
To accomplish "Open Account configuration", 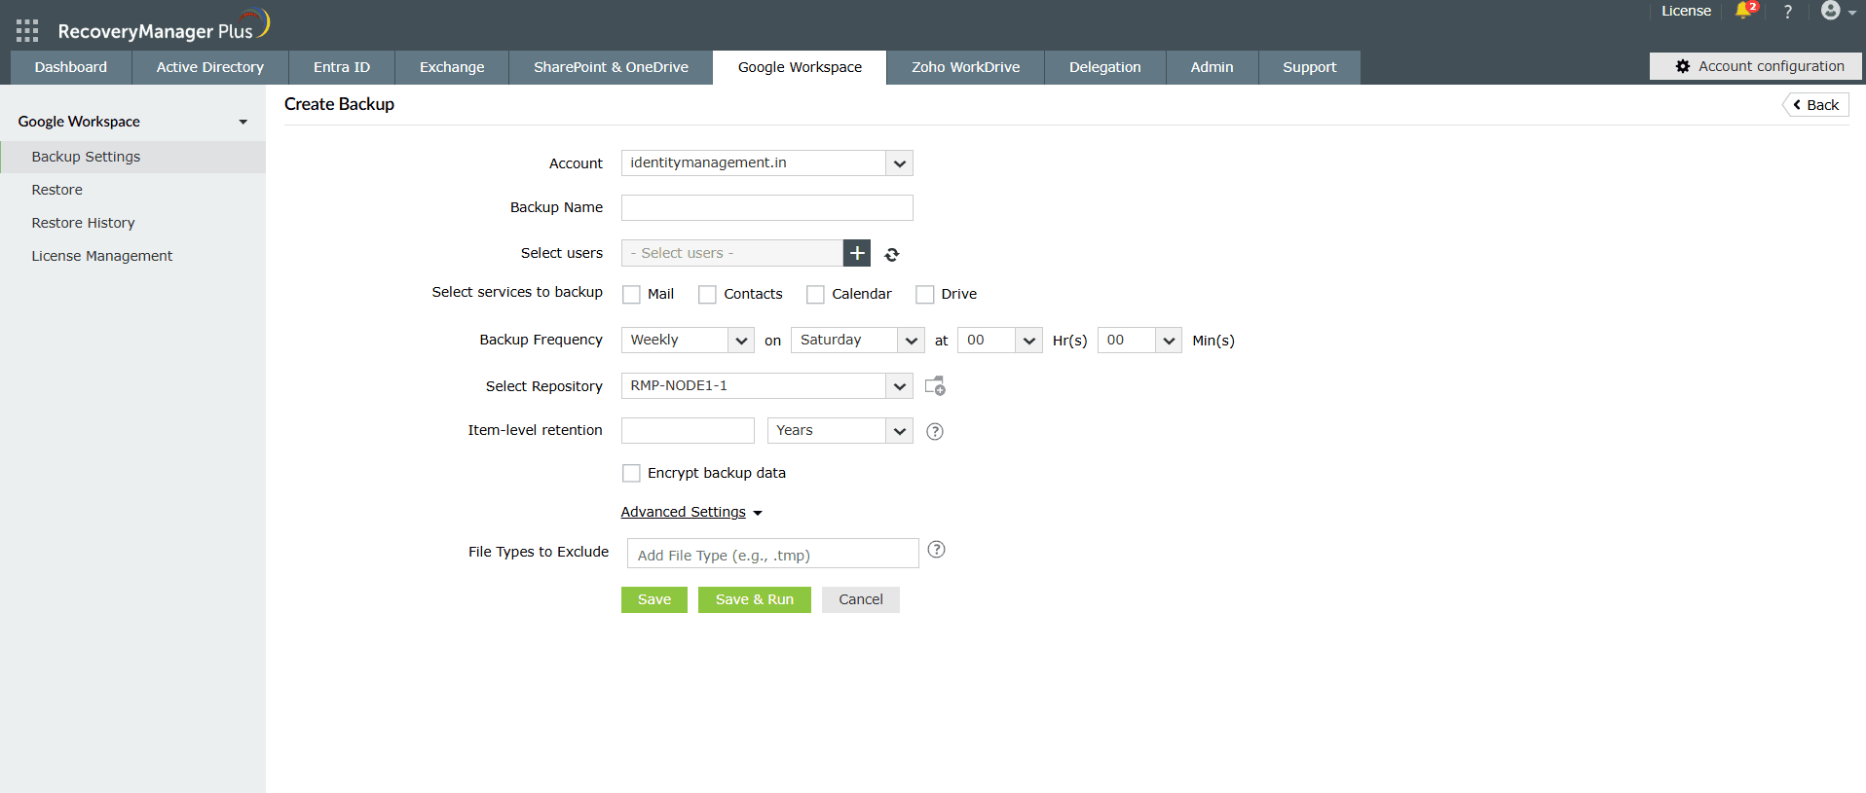I will coord(1756,66).
